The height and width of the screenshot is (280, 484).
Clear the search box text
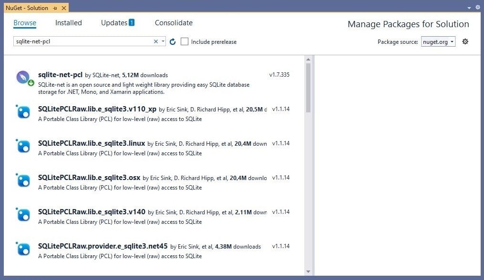[x=156, y=41]
